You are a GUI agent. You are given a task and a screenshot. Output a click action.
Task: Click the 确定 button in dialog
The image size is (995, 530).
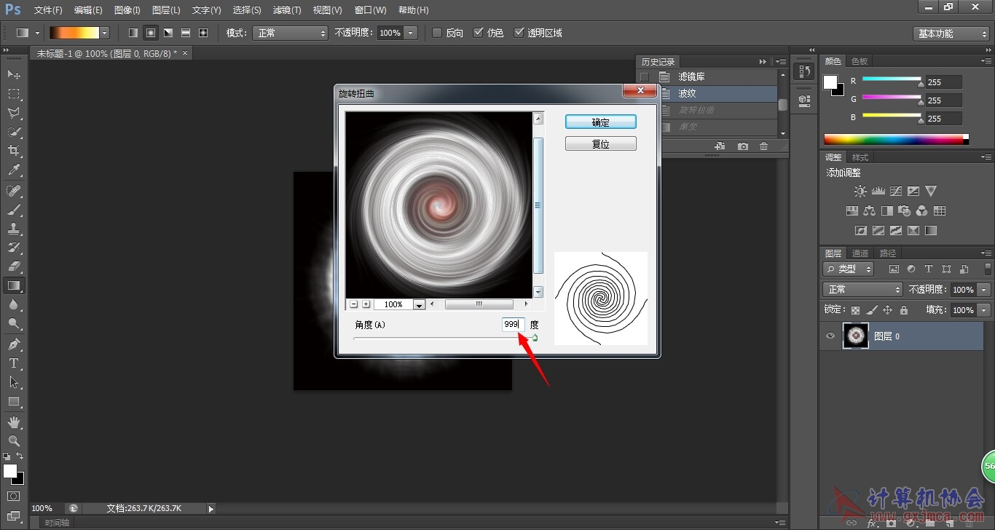601,122
